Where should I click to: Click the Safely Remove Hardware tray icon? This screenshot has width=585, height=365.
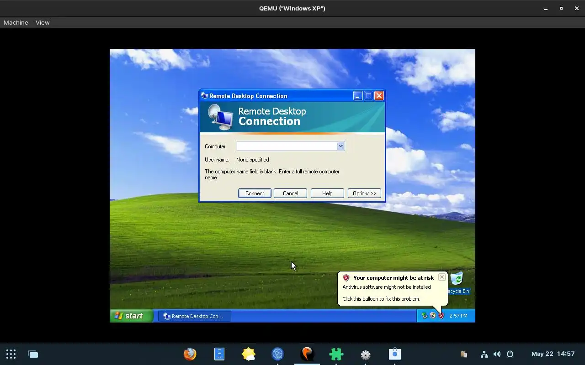(x=425, y=316)
